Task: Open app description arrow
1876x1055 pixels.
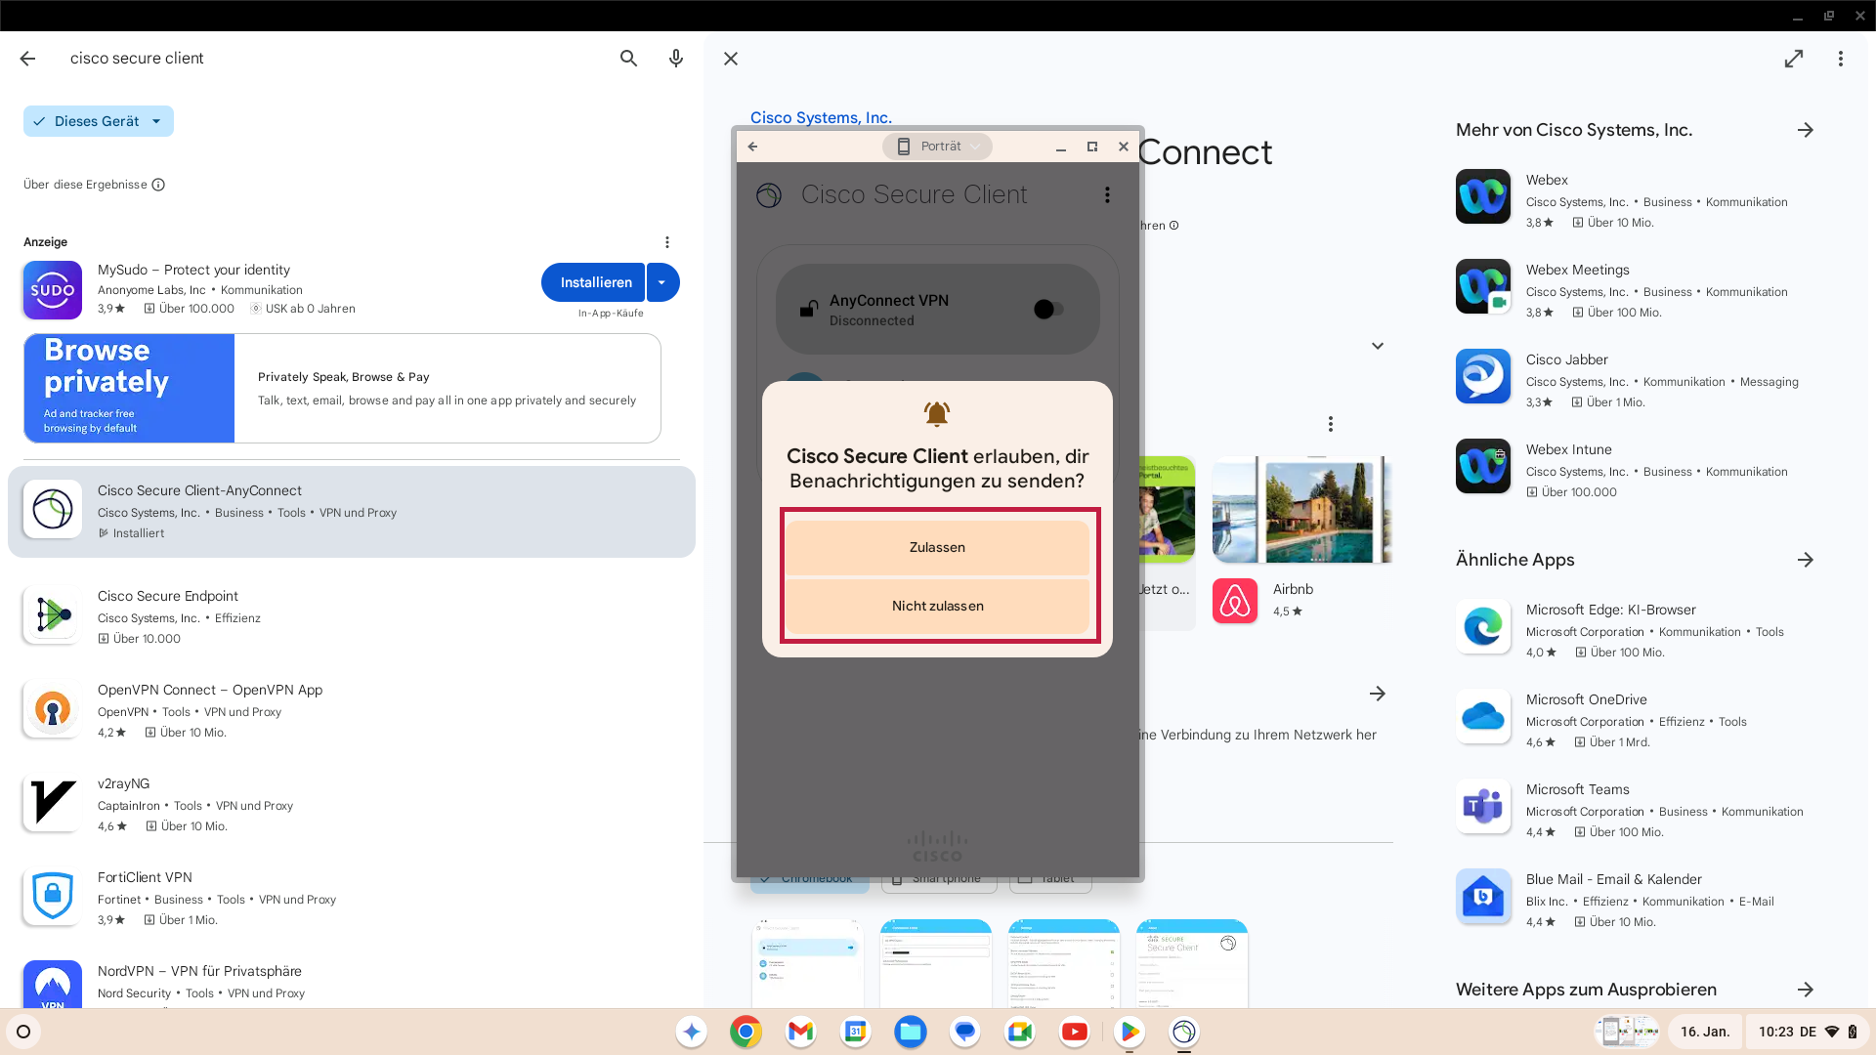Action: (1378, 694)
